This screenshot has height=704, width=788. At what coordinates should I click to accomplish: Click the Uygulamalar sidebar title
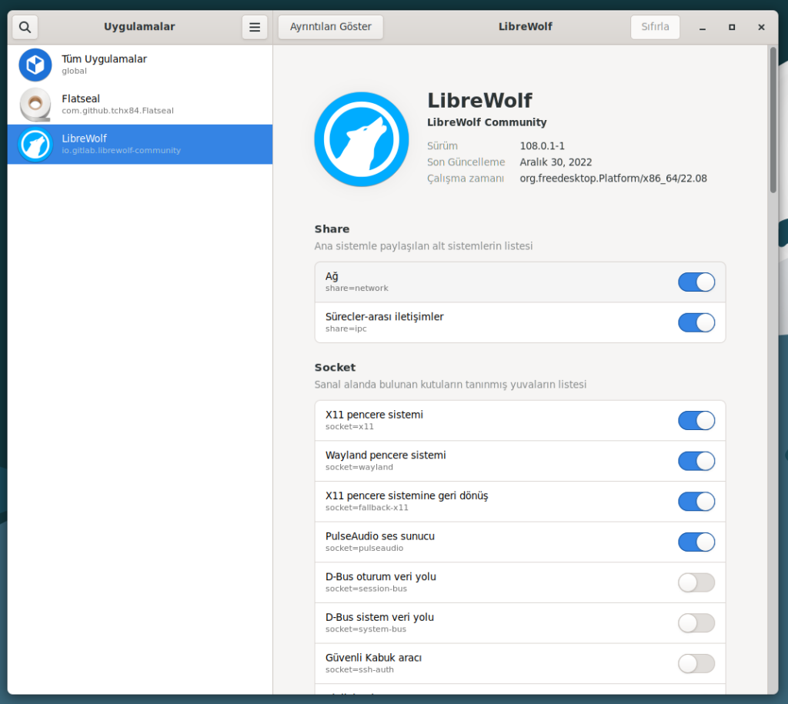coord(139,27)
